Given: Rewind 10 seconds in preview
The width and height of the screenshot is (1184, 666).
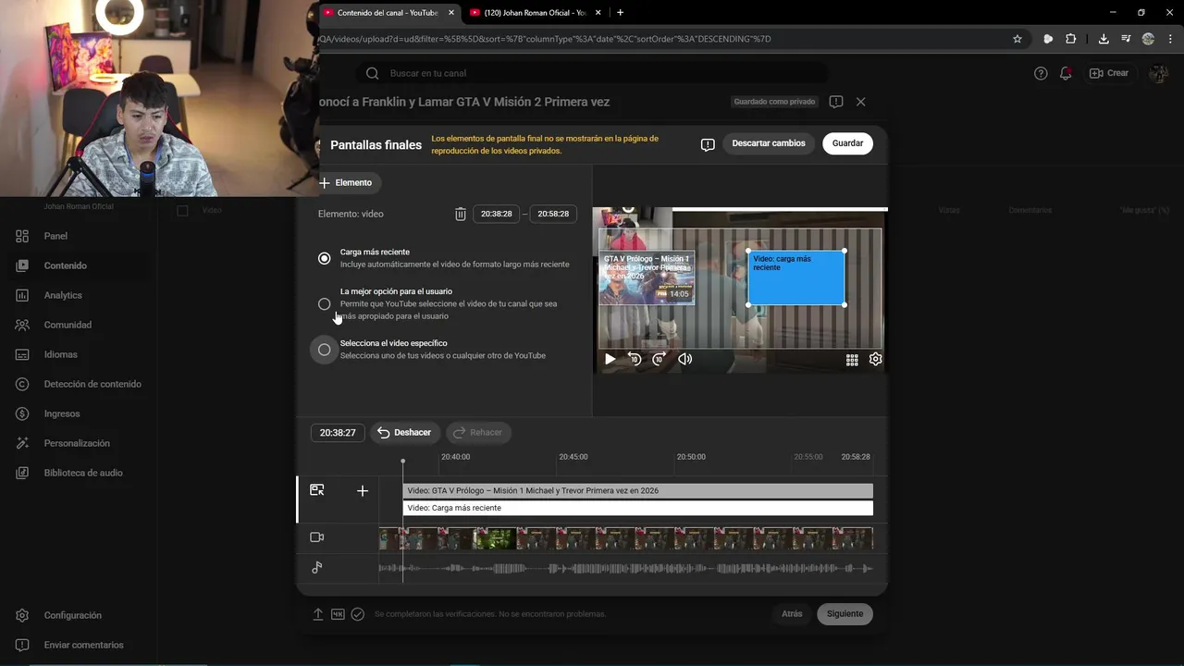Looking at the screenshot, I should 635,359.
